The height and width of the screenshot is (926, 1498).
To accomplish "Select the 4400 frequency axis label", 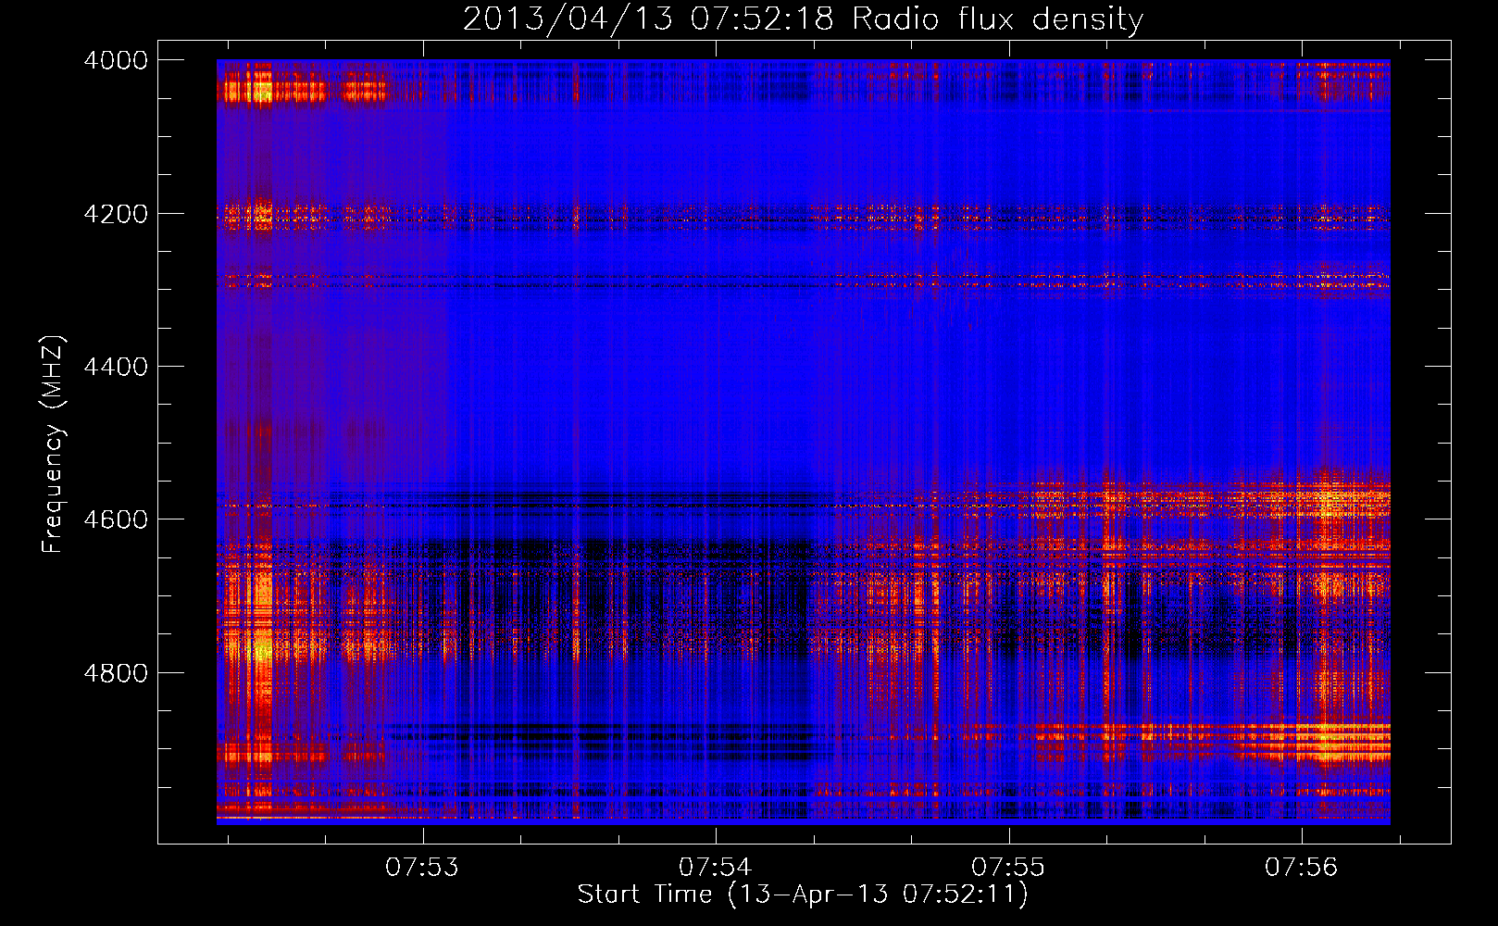I will coord(116,367).
